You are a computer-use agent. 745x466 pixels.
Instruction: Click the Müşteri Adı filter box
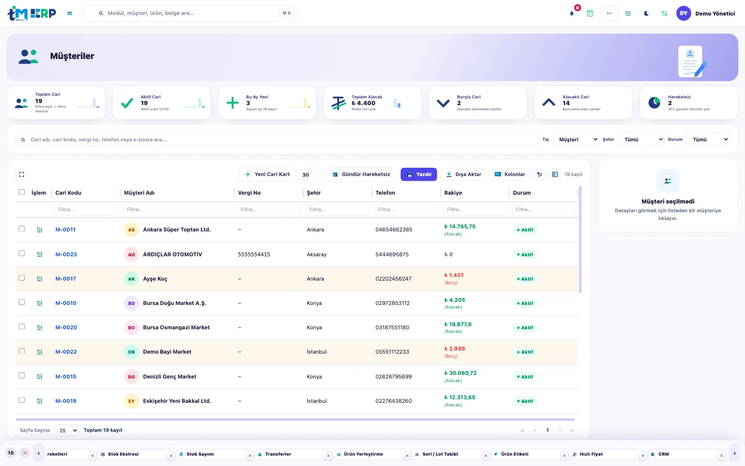click(177, 210)
